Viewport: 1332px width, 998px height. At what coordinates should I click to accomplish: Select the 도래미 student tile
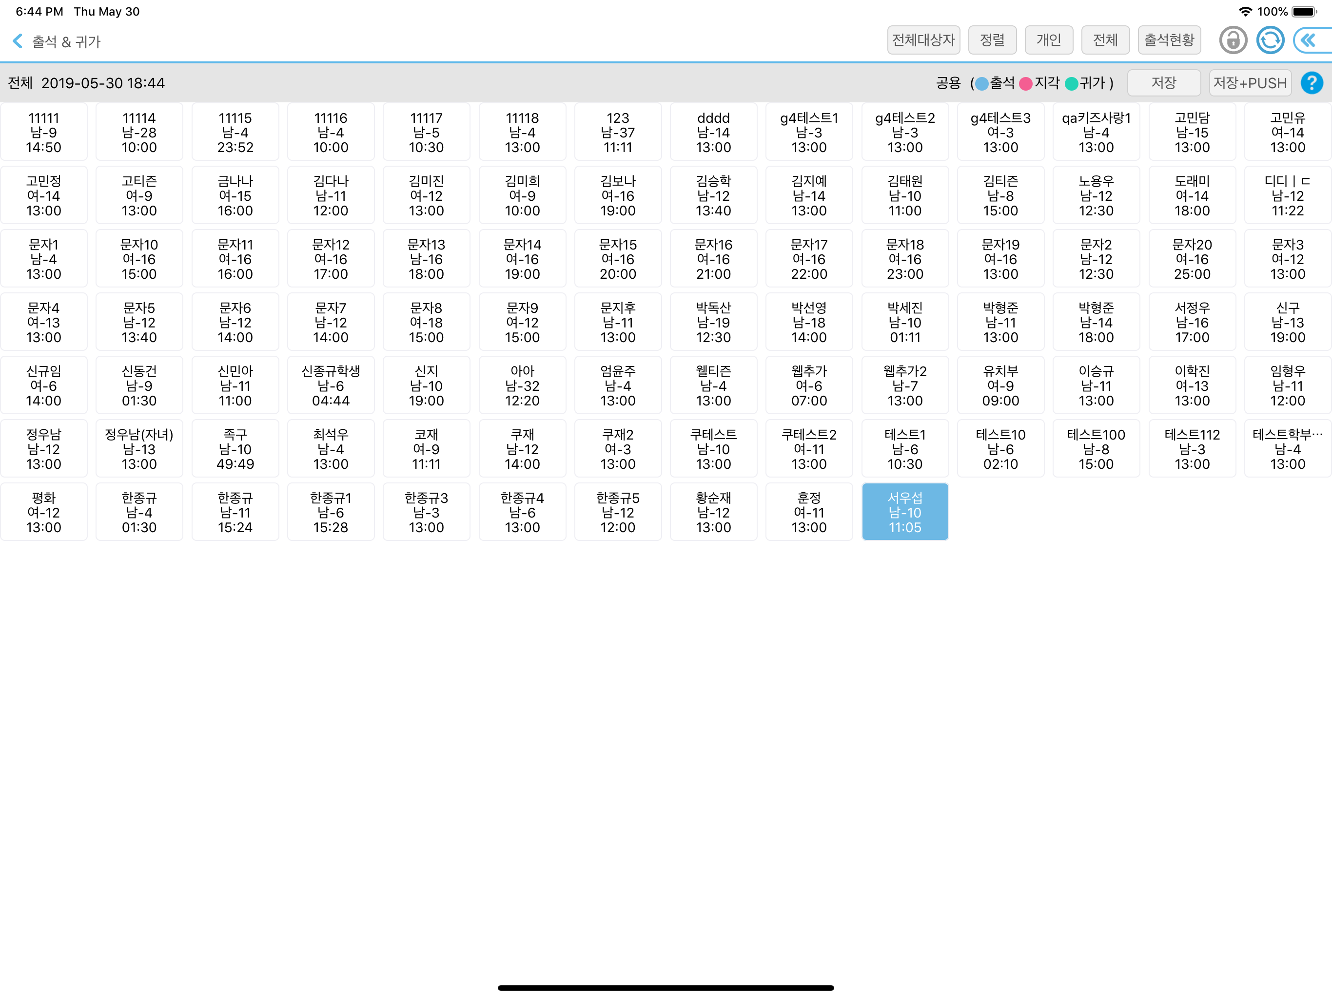1192,195
